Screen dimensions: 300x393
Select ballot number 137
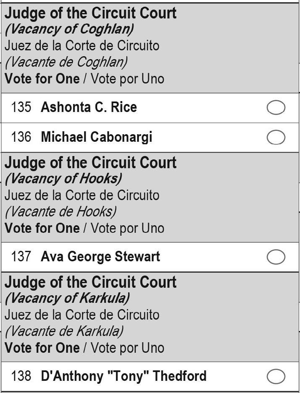[x=21, y=257]
